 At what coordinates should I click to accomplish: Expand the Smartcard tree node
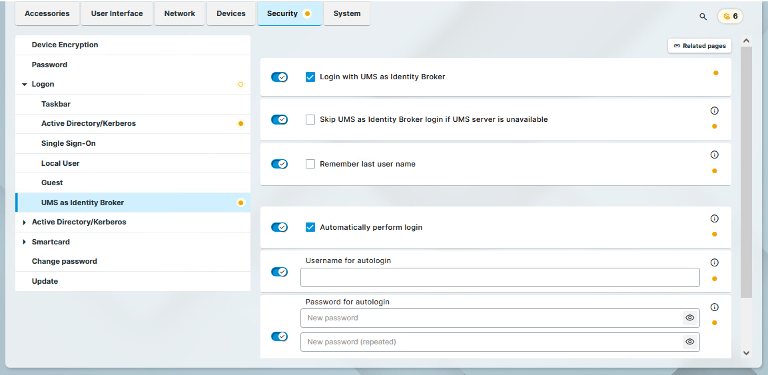click(25, 242)
